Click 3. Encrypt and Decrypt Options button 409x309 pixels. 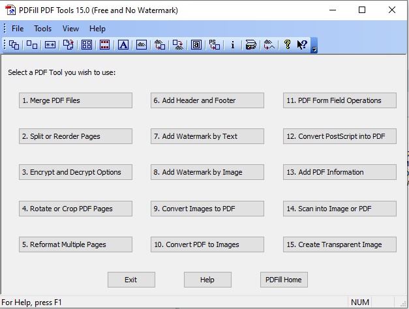(76, 172)
